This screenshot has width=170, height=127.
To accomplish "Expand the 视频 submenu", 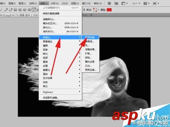I will click(61, 58).
